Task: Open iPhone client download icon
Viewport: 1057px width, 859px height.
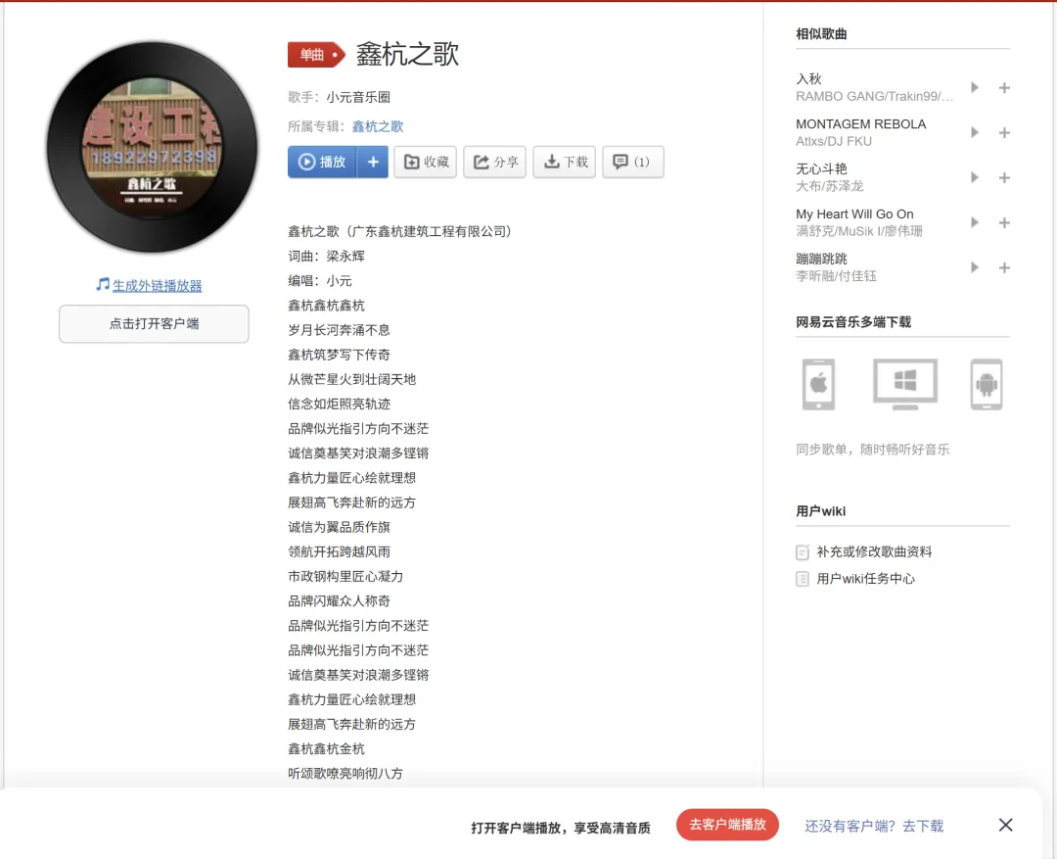Action: point(818,385)
